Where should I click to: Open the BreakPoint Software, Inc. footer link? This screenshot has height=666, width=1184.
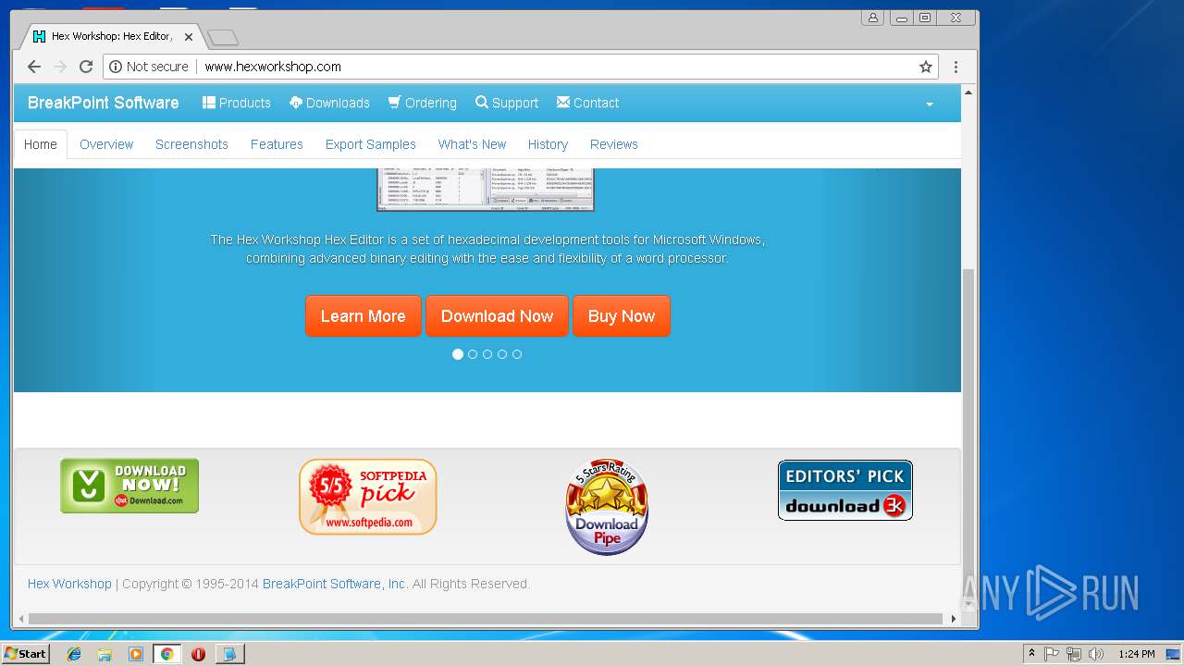pyautogui.click(x=334, y=584)
